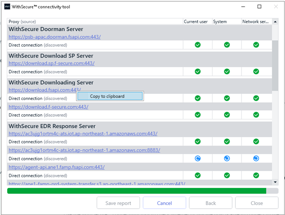The height and width of the screenshot is (215, 285).
Task: Click Current user loading spinner for port 8883
Action: pyautogui.click(x=197, y=159)
